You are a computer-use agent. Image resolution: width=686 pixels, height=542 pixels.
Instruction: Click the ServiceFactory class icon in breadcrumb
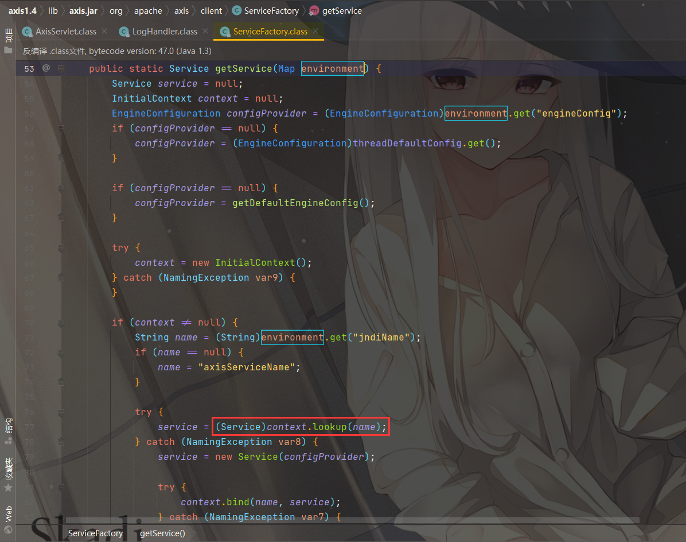[x=237, y=10]
